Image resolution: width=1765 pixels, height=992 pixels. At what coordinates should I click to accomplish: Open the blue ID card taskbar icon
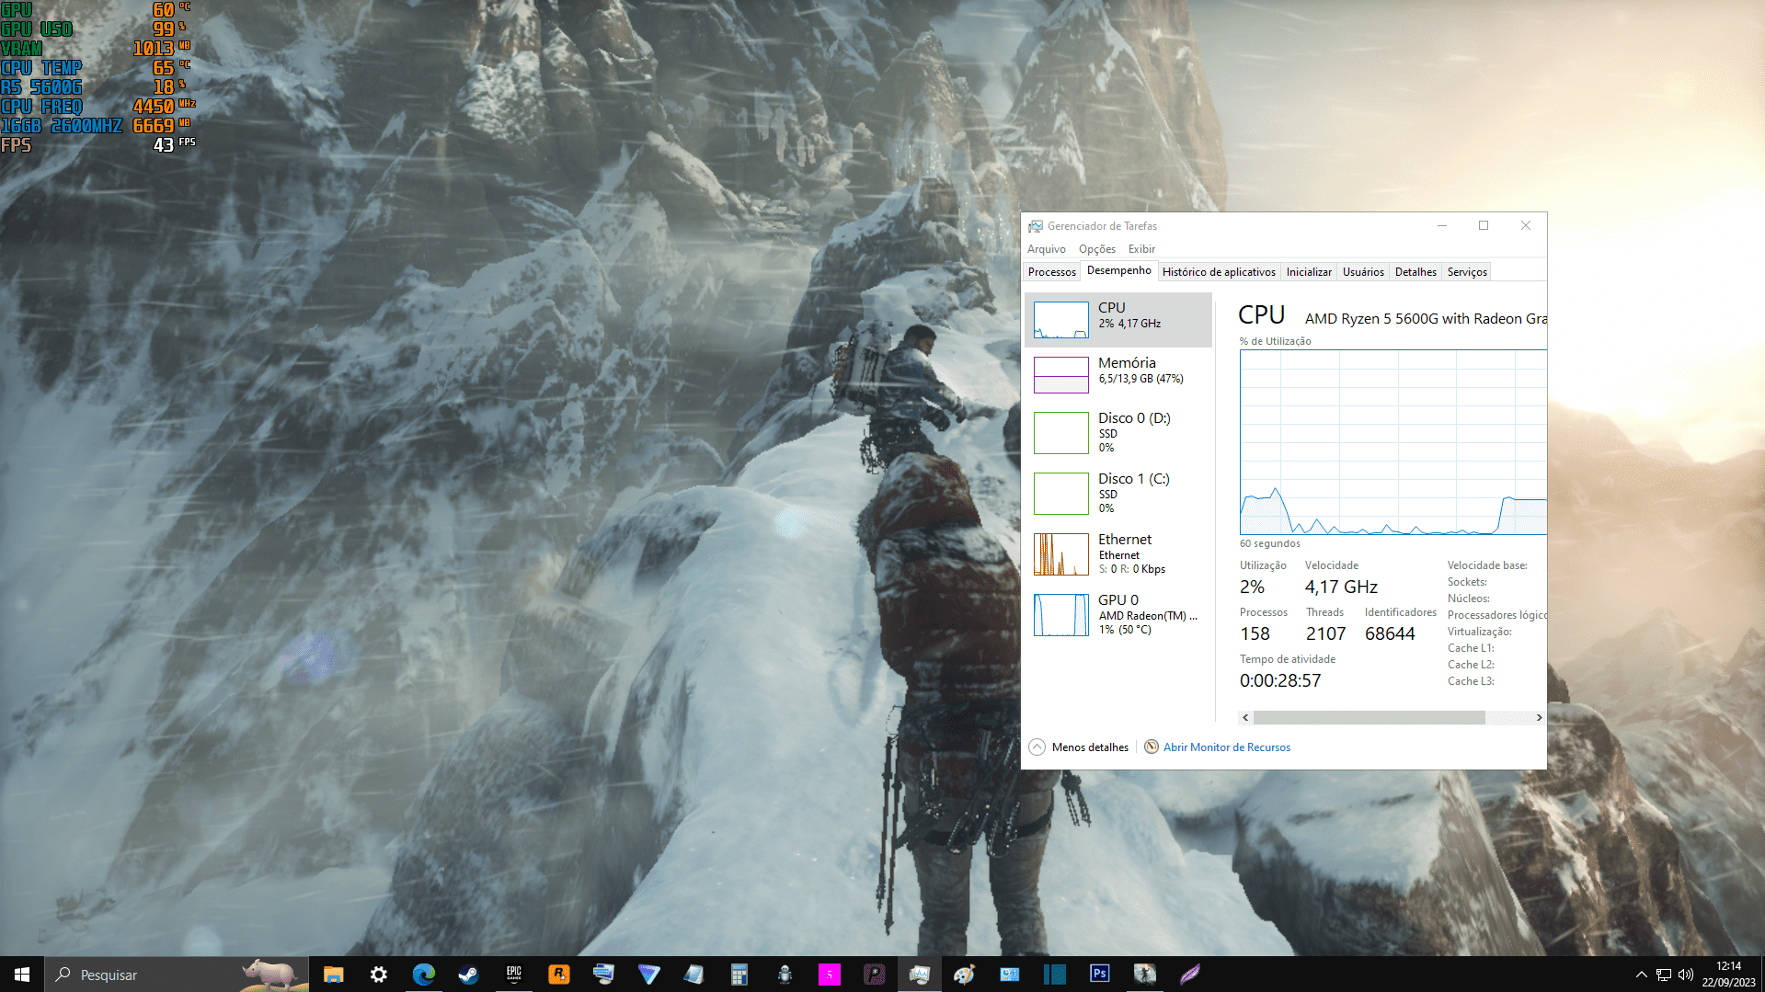click(1009, 975)
